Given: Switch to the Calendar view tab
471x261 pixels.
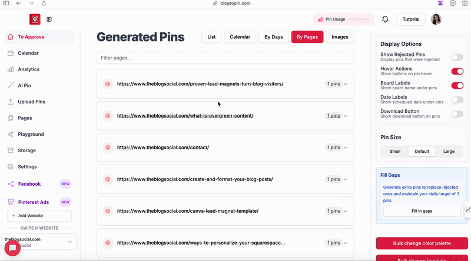Looking at the screenshot, I should 240,37.
